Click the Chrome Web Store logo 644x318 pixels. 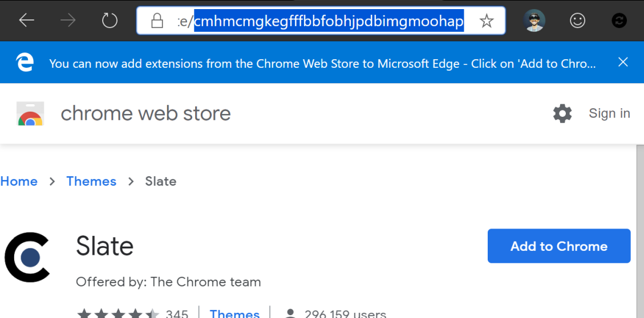click(31, 114)
